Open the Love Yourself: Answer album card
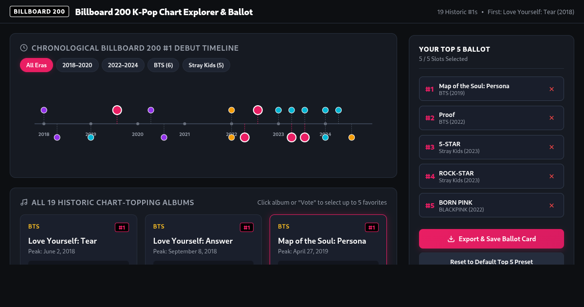584x307 pixels. (x=203, y=239)
